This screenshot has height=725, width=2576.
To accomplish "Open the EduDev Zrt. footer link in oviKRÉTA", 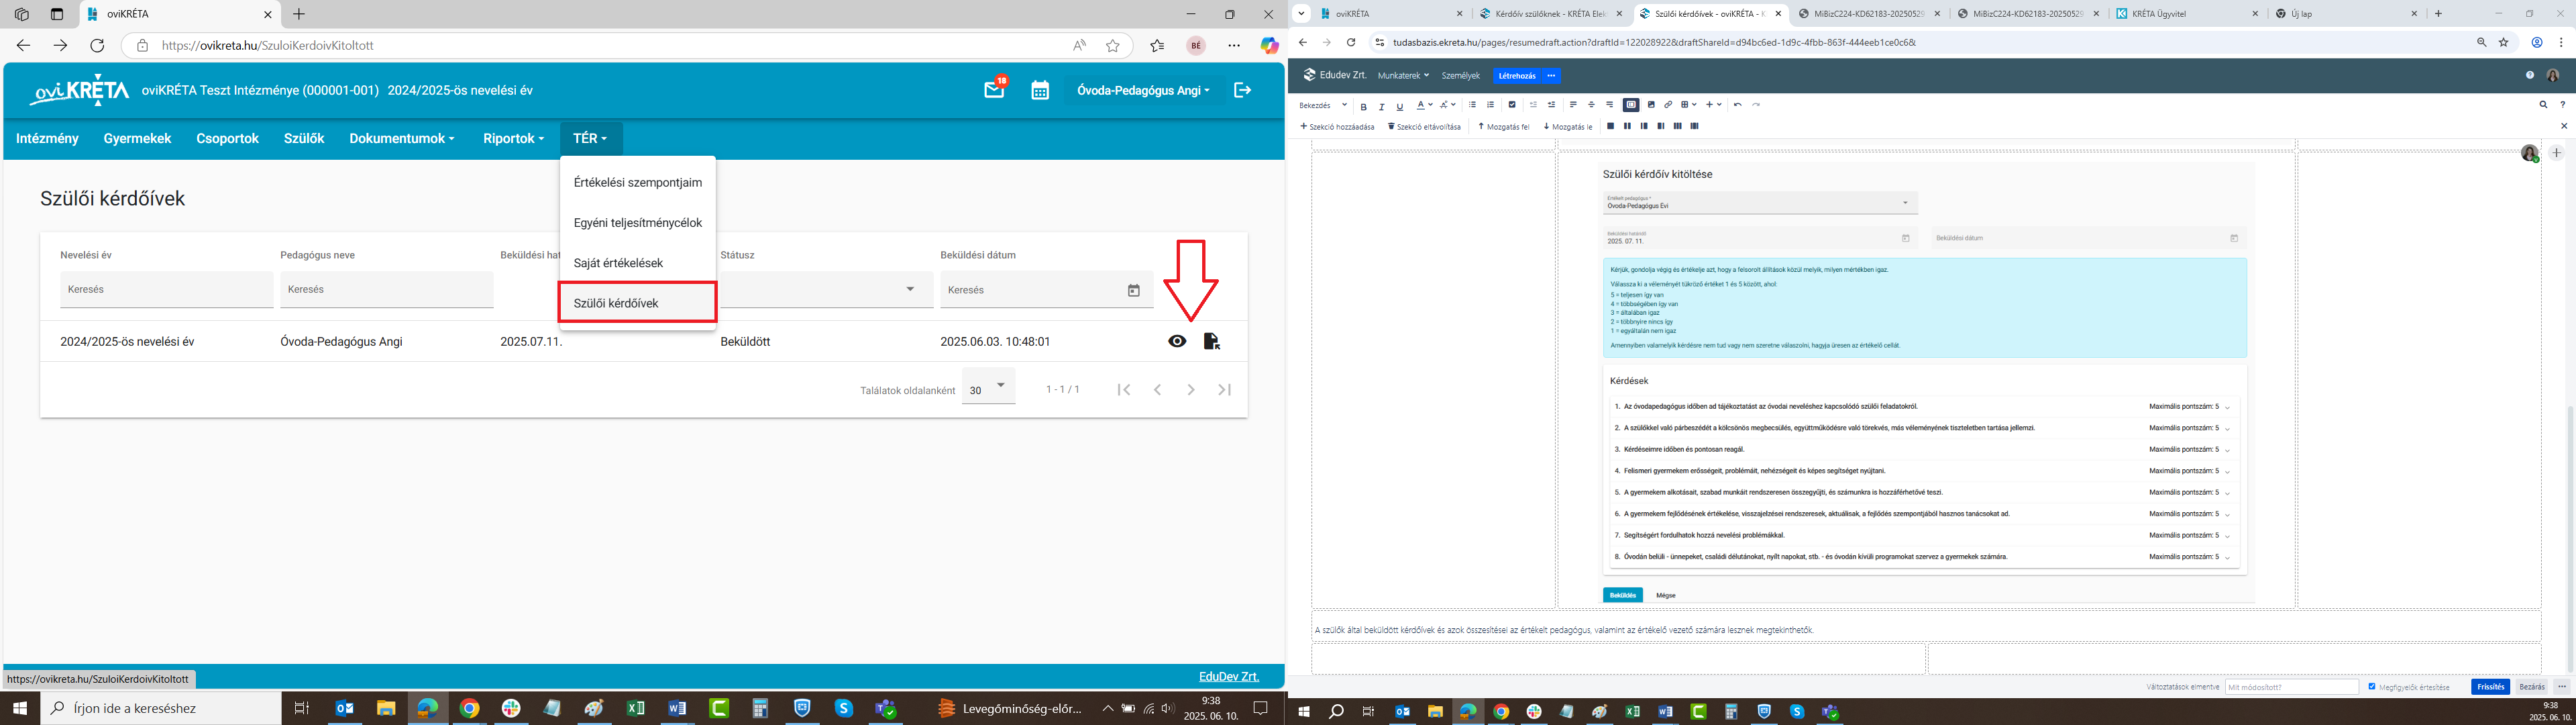I will click(1229, 677).
